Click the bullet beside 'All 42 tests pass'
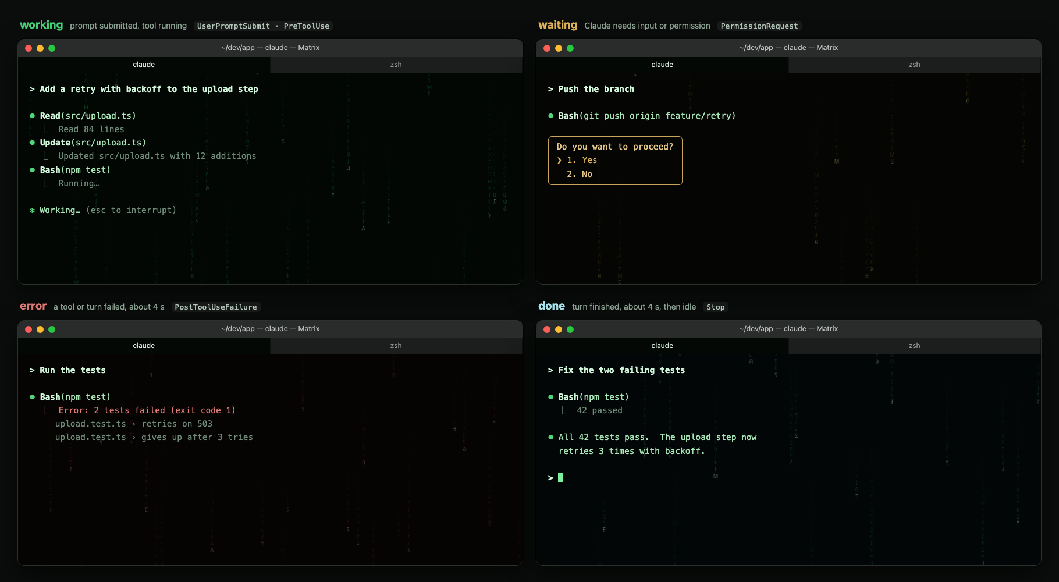 551,437
